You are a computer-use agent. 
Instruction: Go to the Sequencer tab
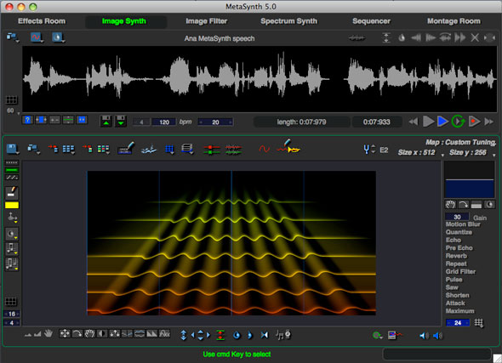click(371, 21)
